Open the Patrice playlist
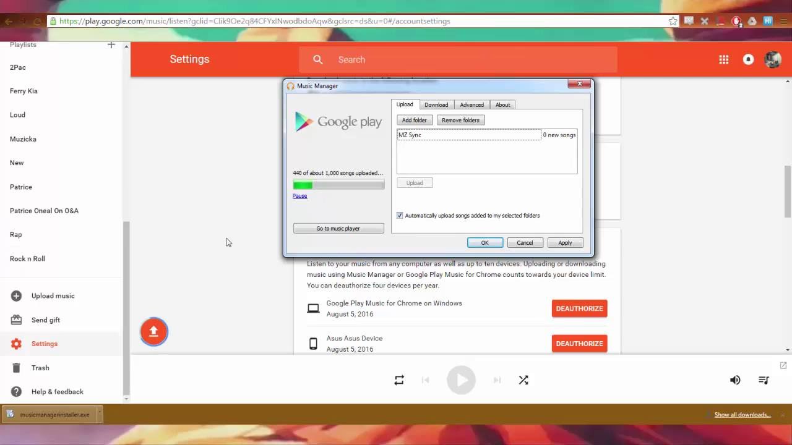Image resolution: width=792 pixels, height=445 pixels. [x=21, y=187]
